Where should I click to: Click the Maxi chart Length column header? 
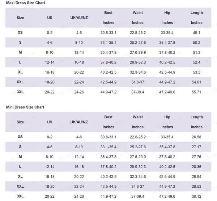tap(197, 13)
